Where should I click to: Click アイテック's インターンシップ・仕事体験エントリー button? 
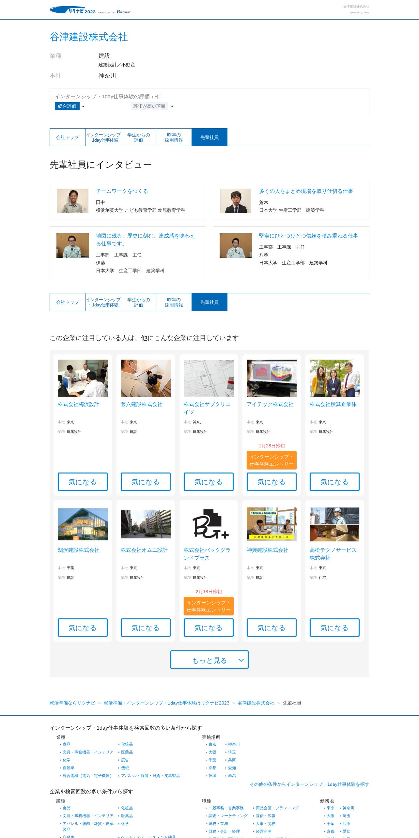click(x=272, y=460)
